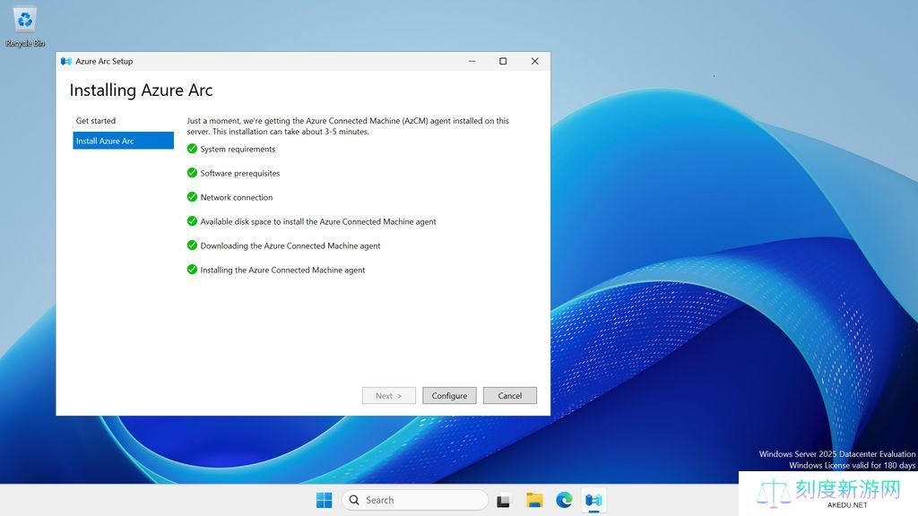Click the 'Network connection' text
The height and width of the screenshot is (516, 918).
[x=237, y=197]
